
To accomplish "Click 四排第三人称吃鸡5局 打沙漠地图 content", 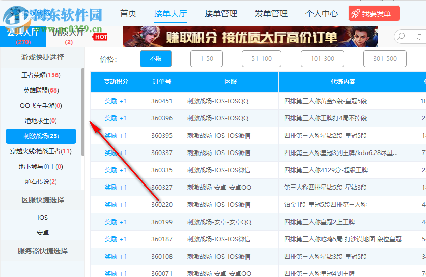I will [x=343, y=239].
